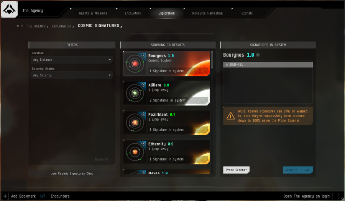
Task: Click '1 jump away' under Alillere
Action: 158,90
